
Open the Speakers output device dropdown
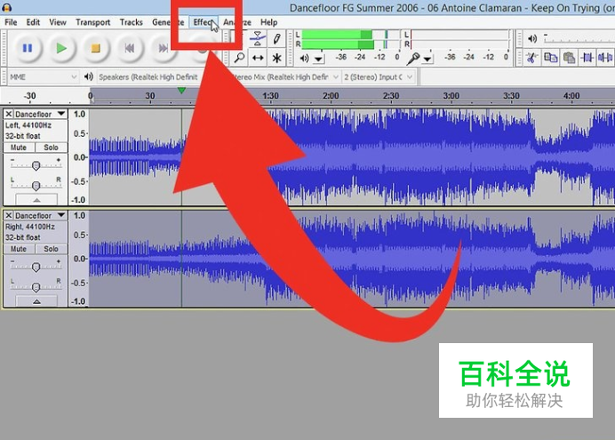coord(149,76)
